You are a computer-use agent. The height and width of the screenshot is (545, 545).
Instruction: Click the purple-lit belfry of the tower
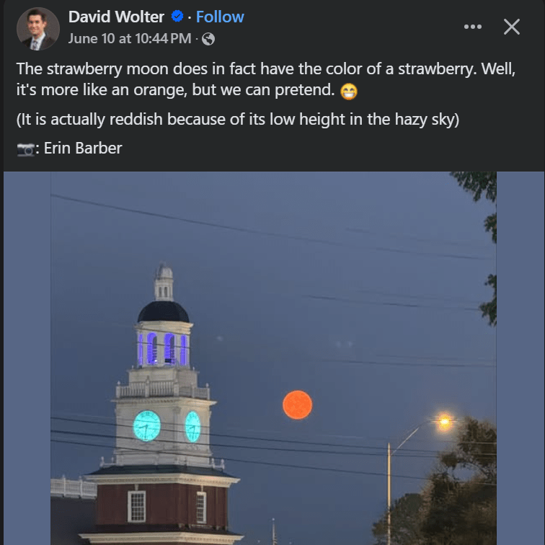tap(164, 348)
